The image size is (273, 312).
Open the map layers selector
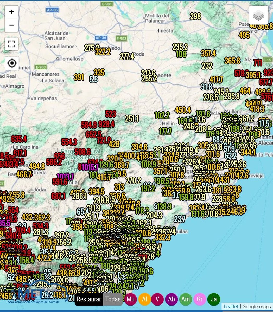tap(258, 15)
